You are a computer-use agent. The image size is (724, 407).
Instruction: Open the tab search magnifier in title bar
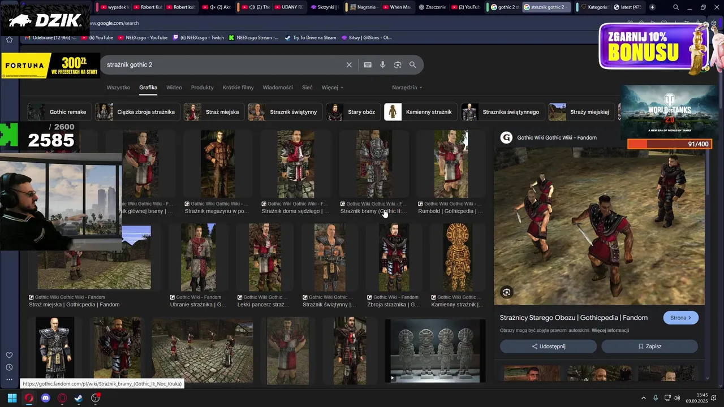(x=676, y=7)
